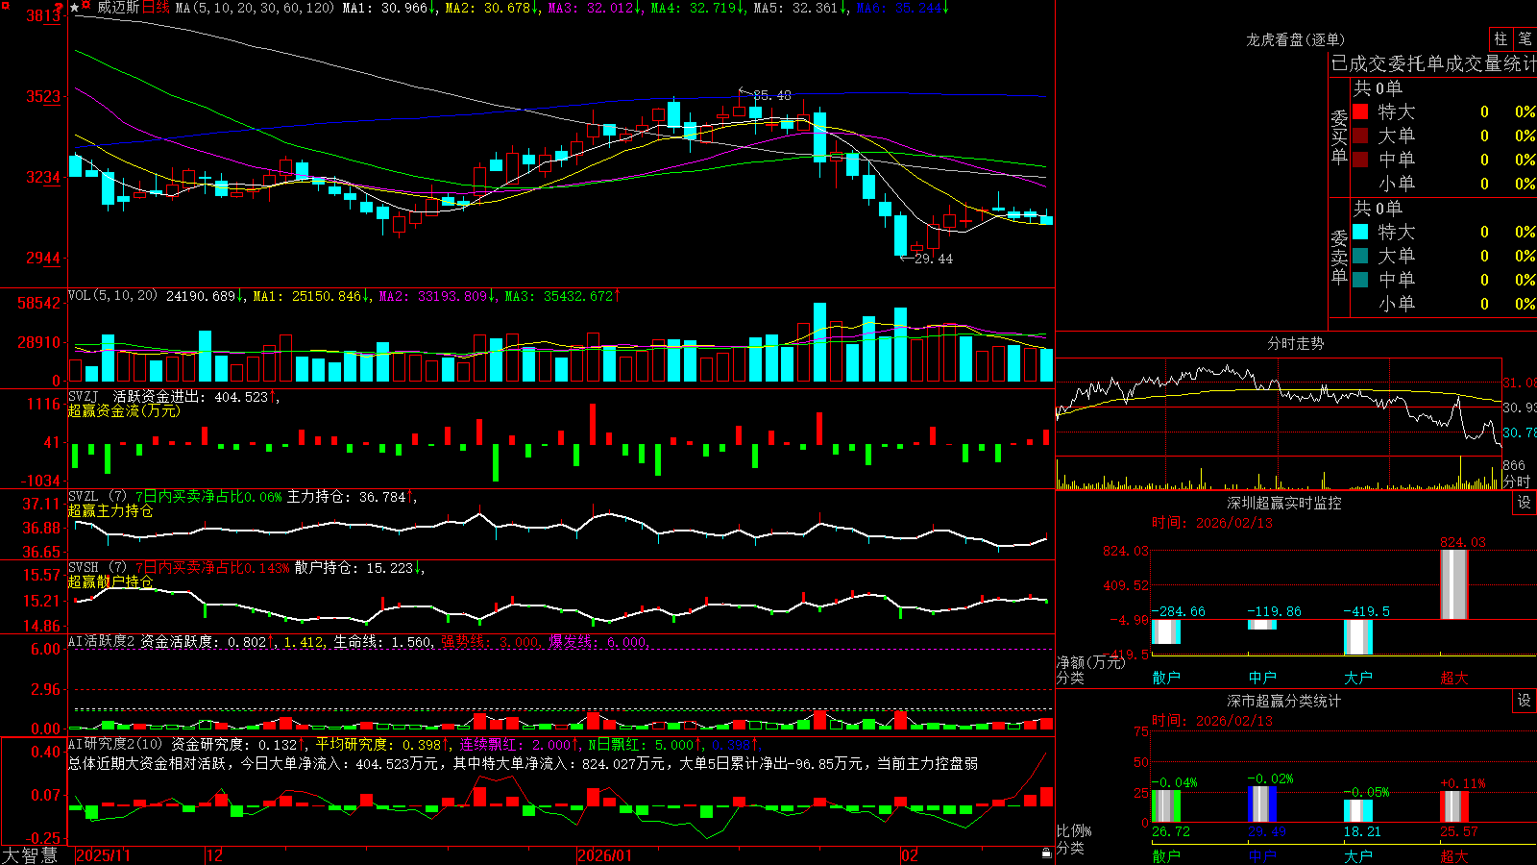
Task: Click the 深圳超赢实时监控 panel title
Action: (x=1284, y=503)
